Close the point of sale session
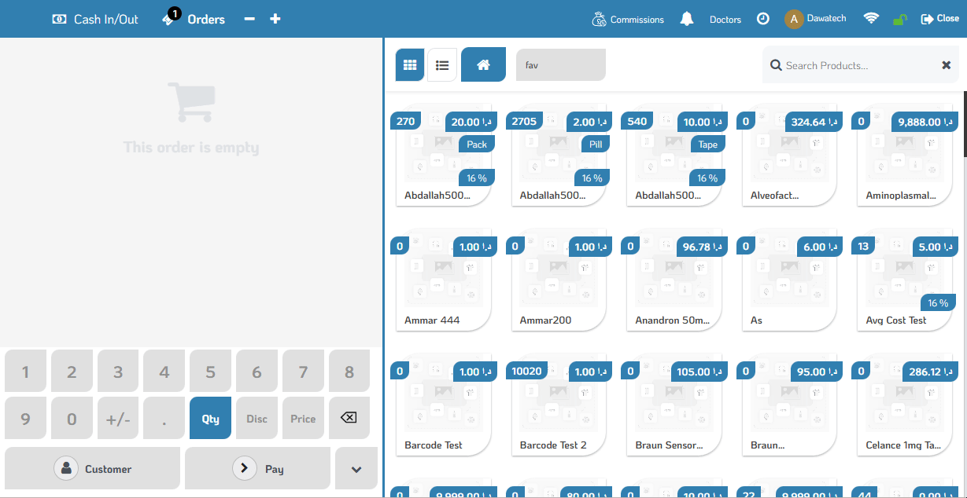This screenshot has width=967, height=498. point(939,19)
